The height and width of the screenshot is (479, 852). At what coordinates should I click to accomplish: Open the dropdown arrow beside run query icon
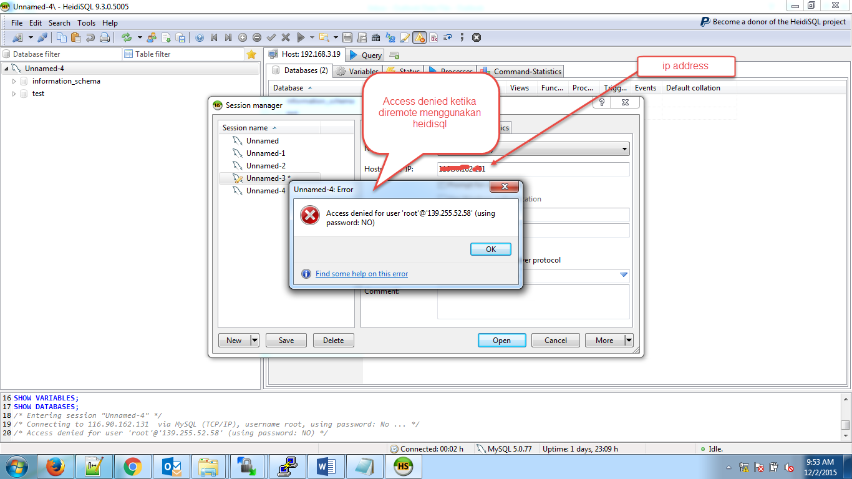pyautogui.click(x=312, y=37)
